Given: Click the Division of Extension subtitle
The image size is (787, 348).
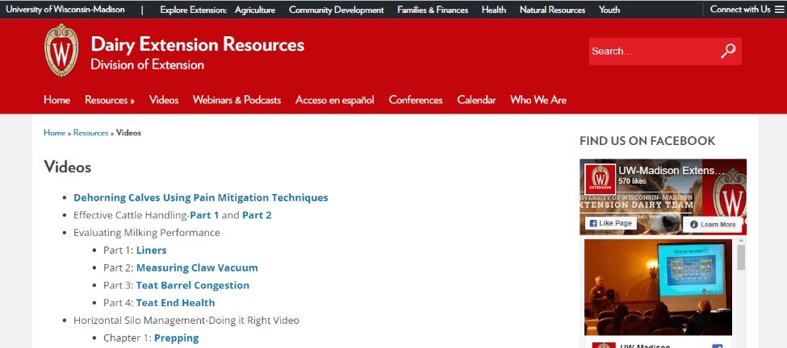Looking at the screenshot, I should 148,64.
